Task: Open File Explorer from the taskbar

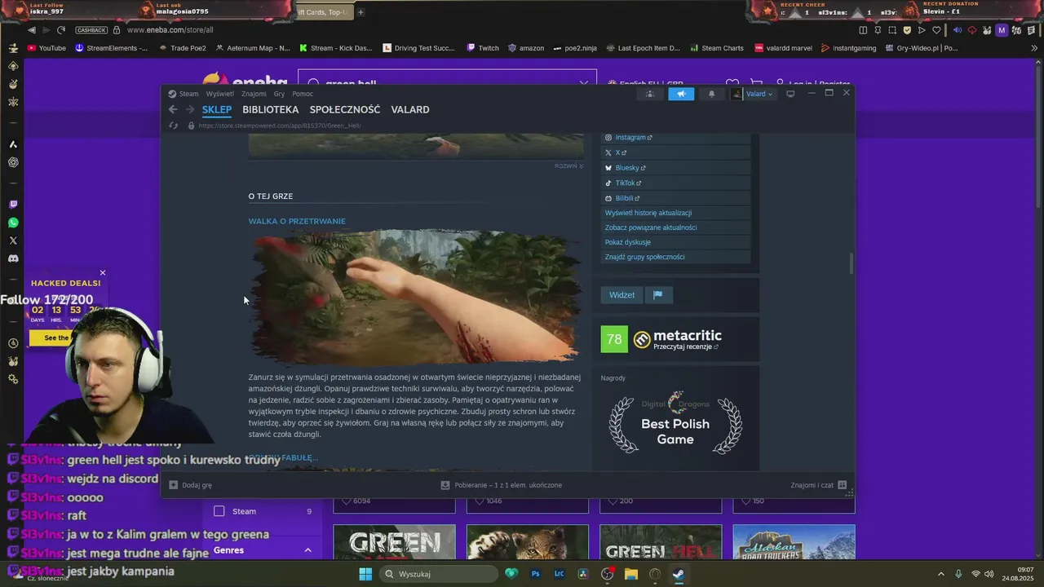Action: (x=630, y=574)
